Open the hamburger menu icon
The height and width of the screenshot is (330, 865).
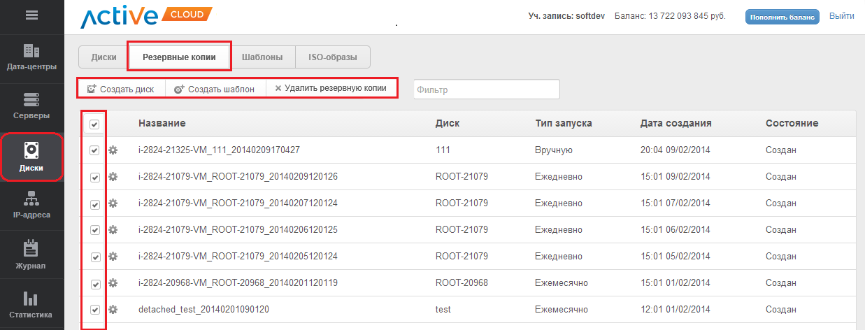click(31, 15)
